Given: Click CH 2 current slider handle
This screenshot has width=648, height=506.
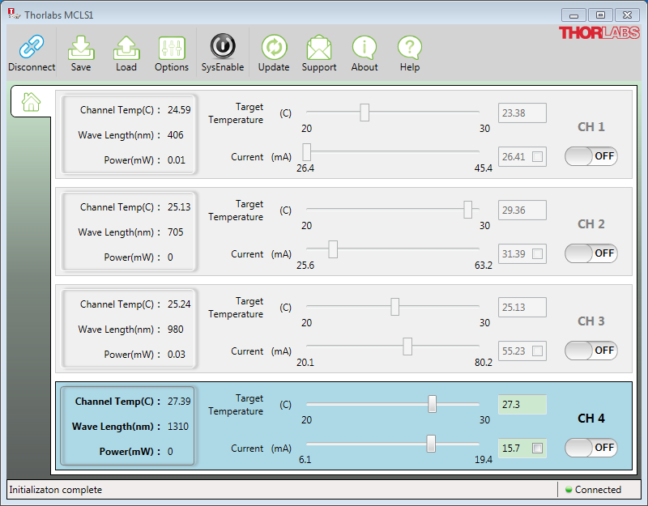Looking at the screenshot, I should (x=333, y=249).
